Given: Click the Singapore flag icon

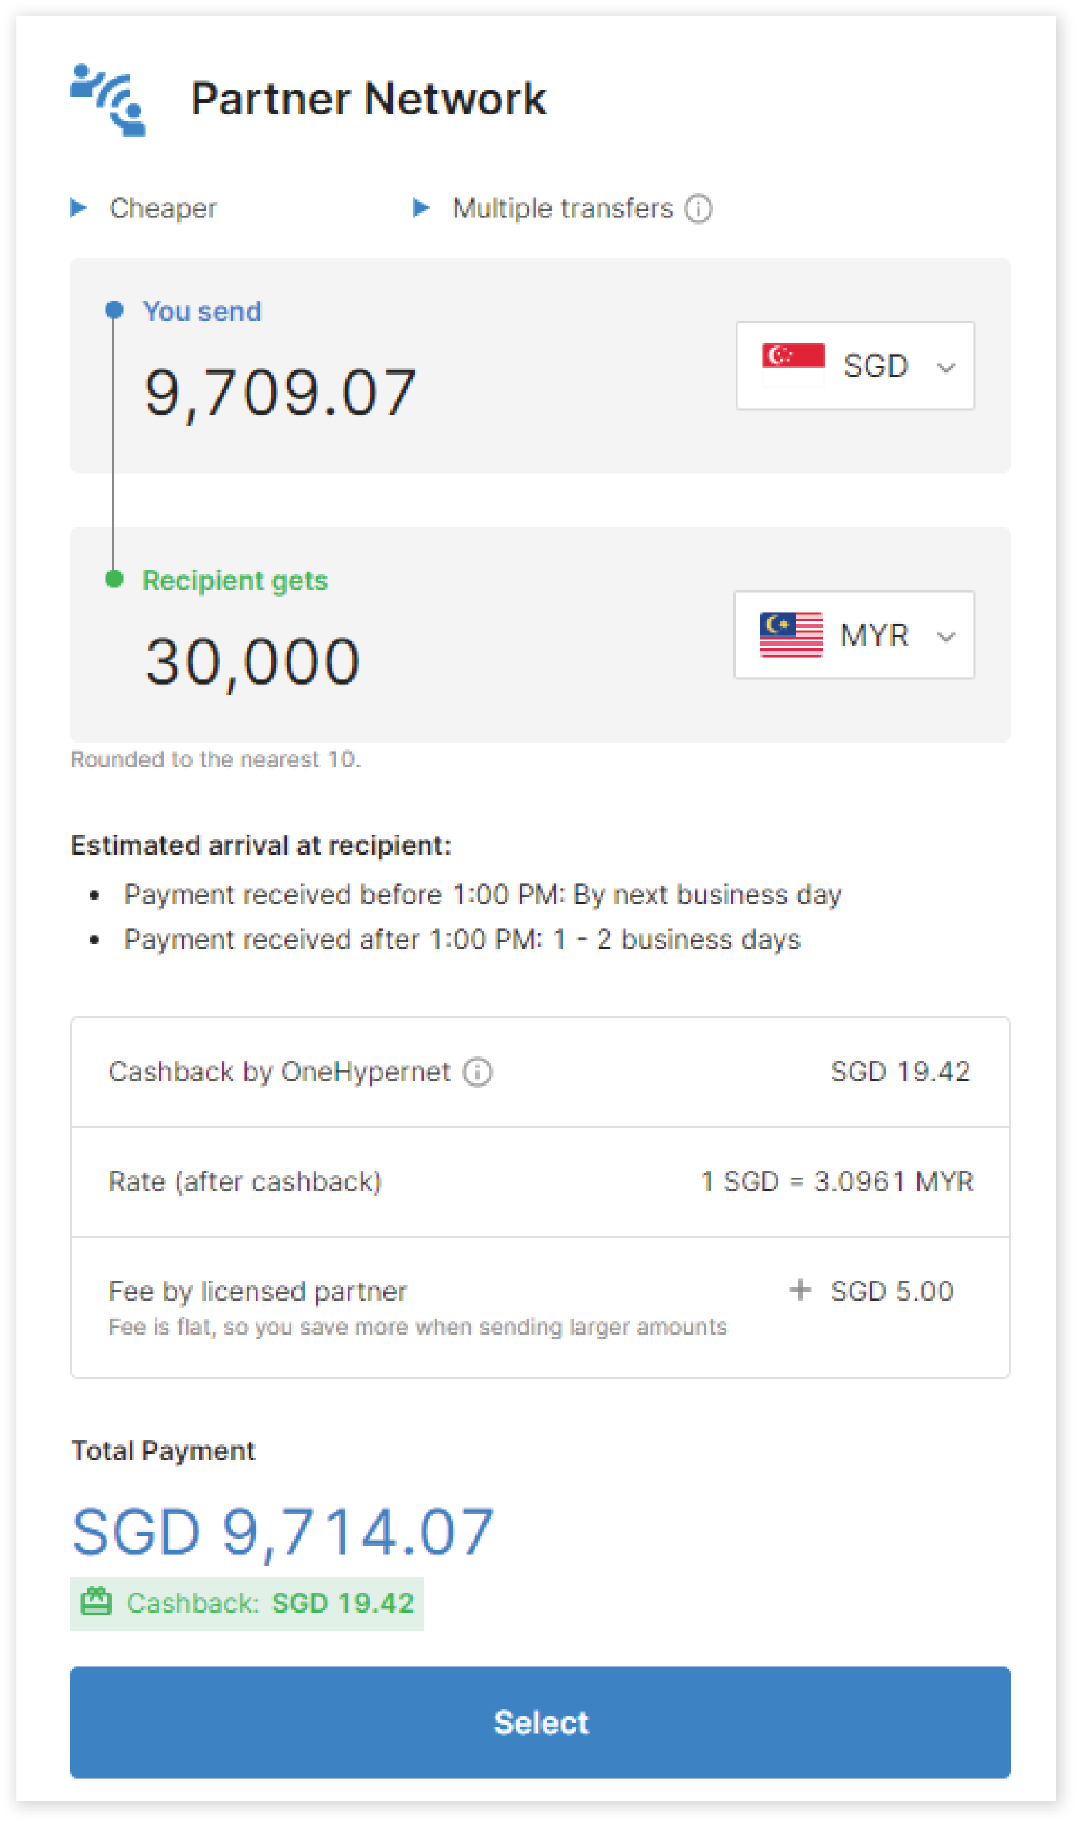Looking at the screenshot, I should pyautogui.click(x=793, y=365).
